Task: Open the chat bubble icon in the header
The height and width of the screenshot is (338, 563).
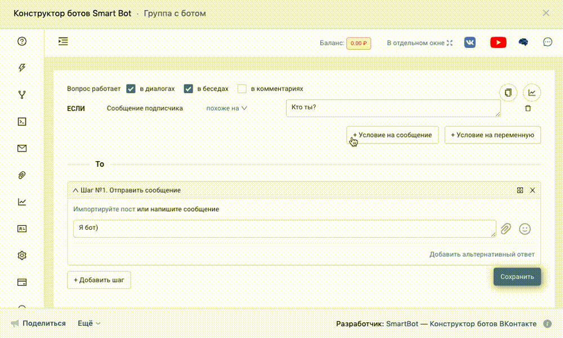Action: 548,42
